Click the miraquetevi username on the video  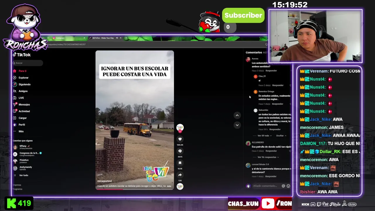105,181
